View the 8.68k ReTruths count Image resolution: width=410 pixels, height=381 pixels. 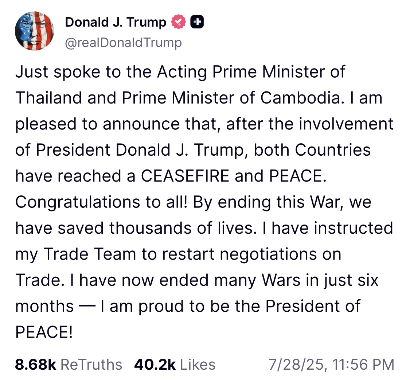36,365
